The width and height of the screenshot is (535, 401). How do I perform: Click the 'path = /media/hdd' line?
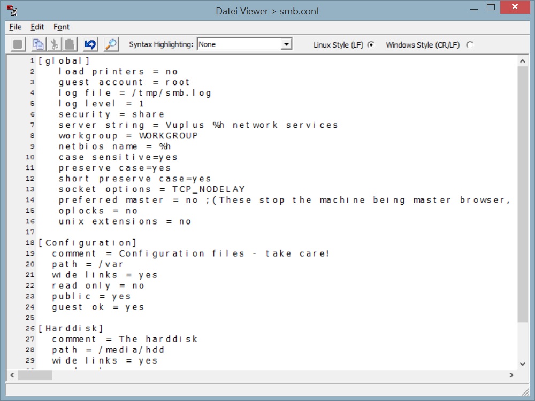108,350
